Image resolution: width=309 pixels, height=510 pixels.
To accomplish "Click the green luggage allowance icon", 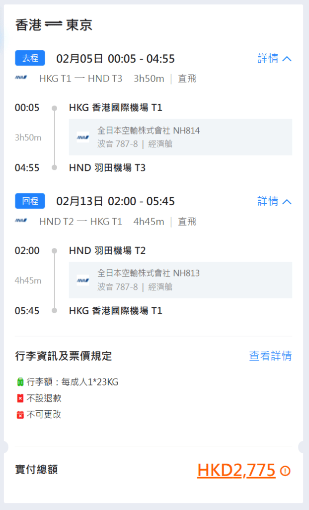I will [x=20, y=382].
